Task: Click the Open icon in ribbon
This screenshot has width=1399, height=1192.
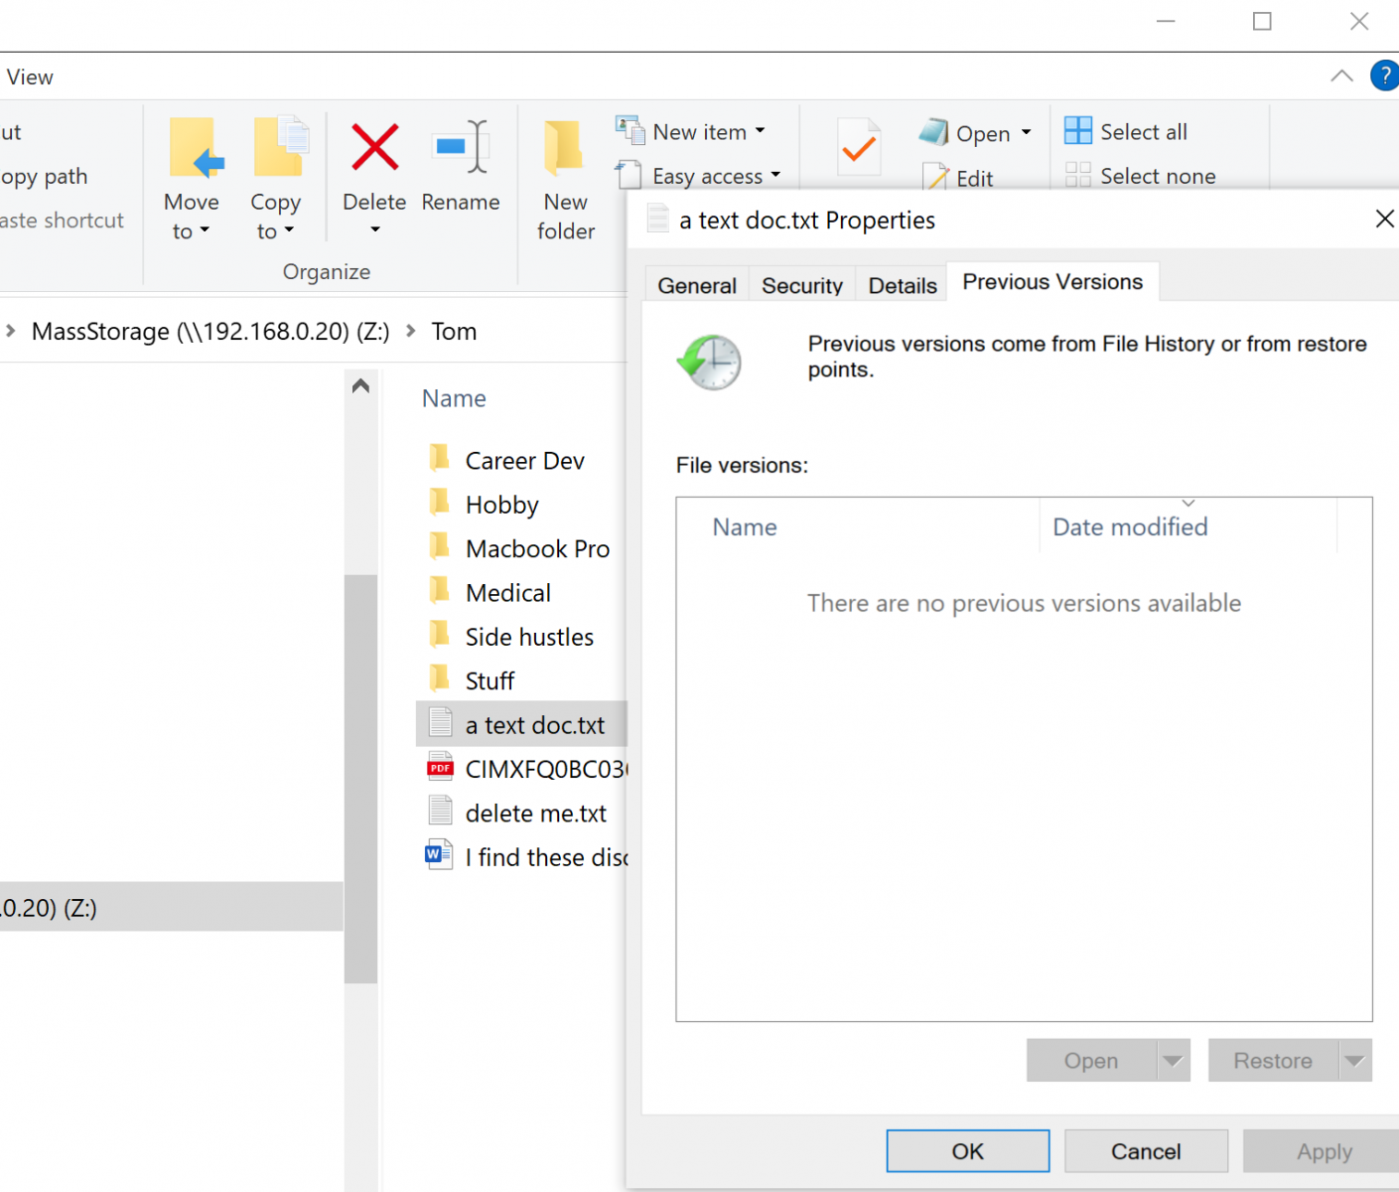Action: [x=933, y=132]
